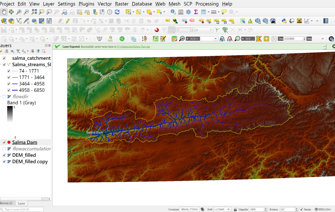Click New Shapefile Layer icon
The image size is (335, 212).
tap(19, 21)
